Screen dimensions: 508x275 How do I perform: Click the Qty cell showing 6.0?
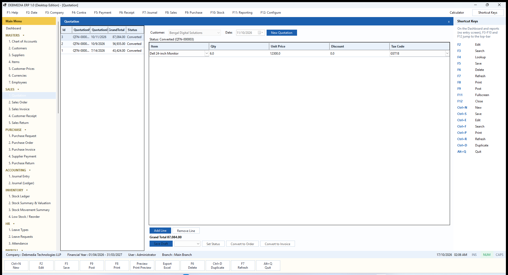pos(239,54)
